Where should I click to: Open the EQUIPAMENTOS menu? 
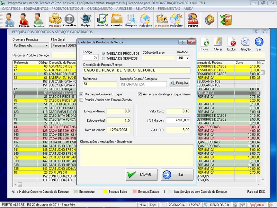coord(36,8)
